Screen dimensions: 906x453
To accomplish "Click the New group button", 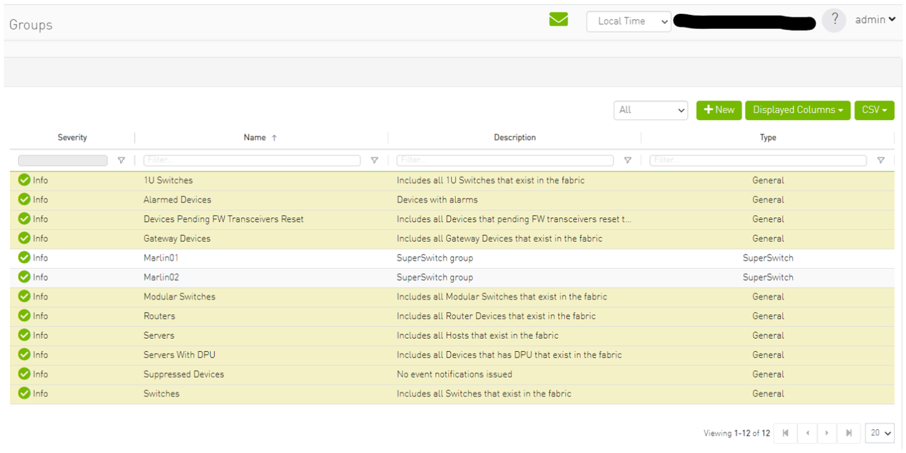I will pos(719,110).
